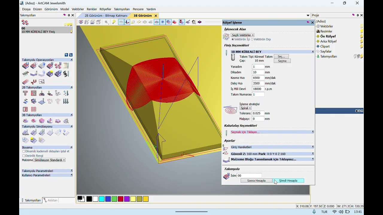
Task: Click the first Takımyolu Simülasyonu icon
Action: tap(25, 132)
